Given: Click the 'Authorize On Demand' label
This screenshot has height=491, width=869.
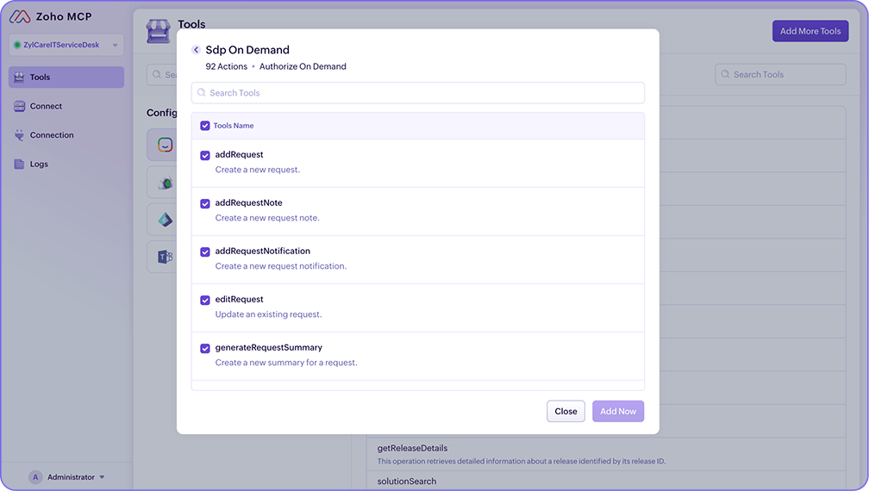Looking at the screenshot, I should tap(303, 66).
